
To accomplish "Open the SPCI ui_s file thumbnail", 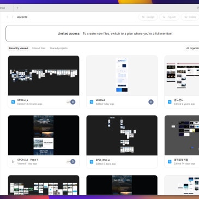I will pyautogui.click(x=44, y=76).
